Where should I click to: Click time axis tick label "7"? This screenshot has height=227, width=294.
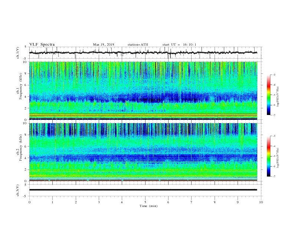pos(192,202)
